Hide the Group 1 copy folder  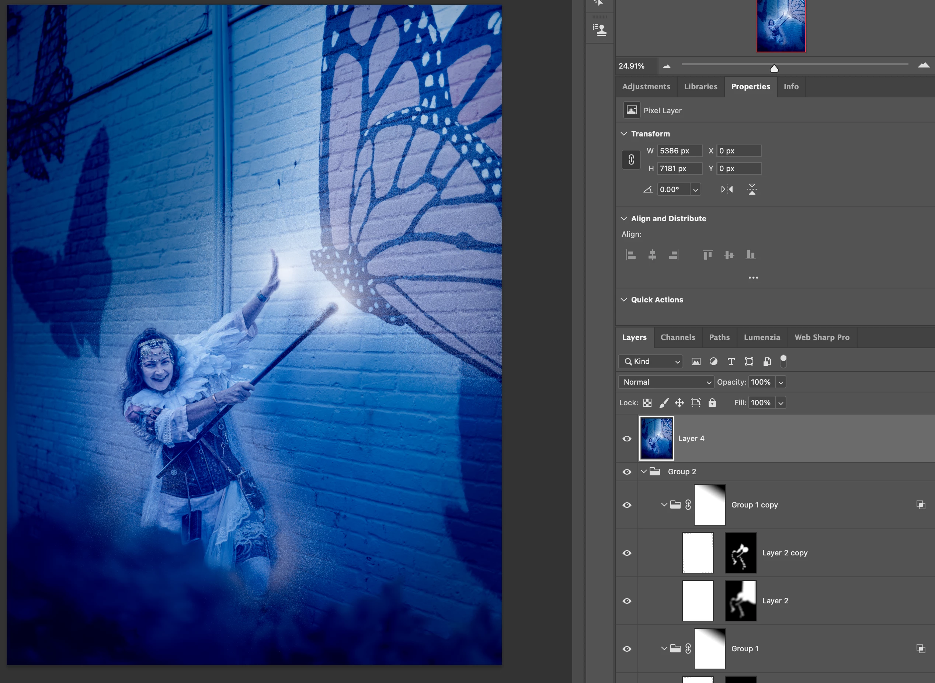click(x=627, y=505)
